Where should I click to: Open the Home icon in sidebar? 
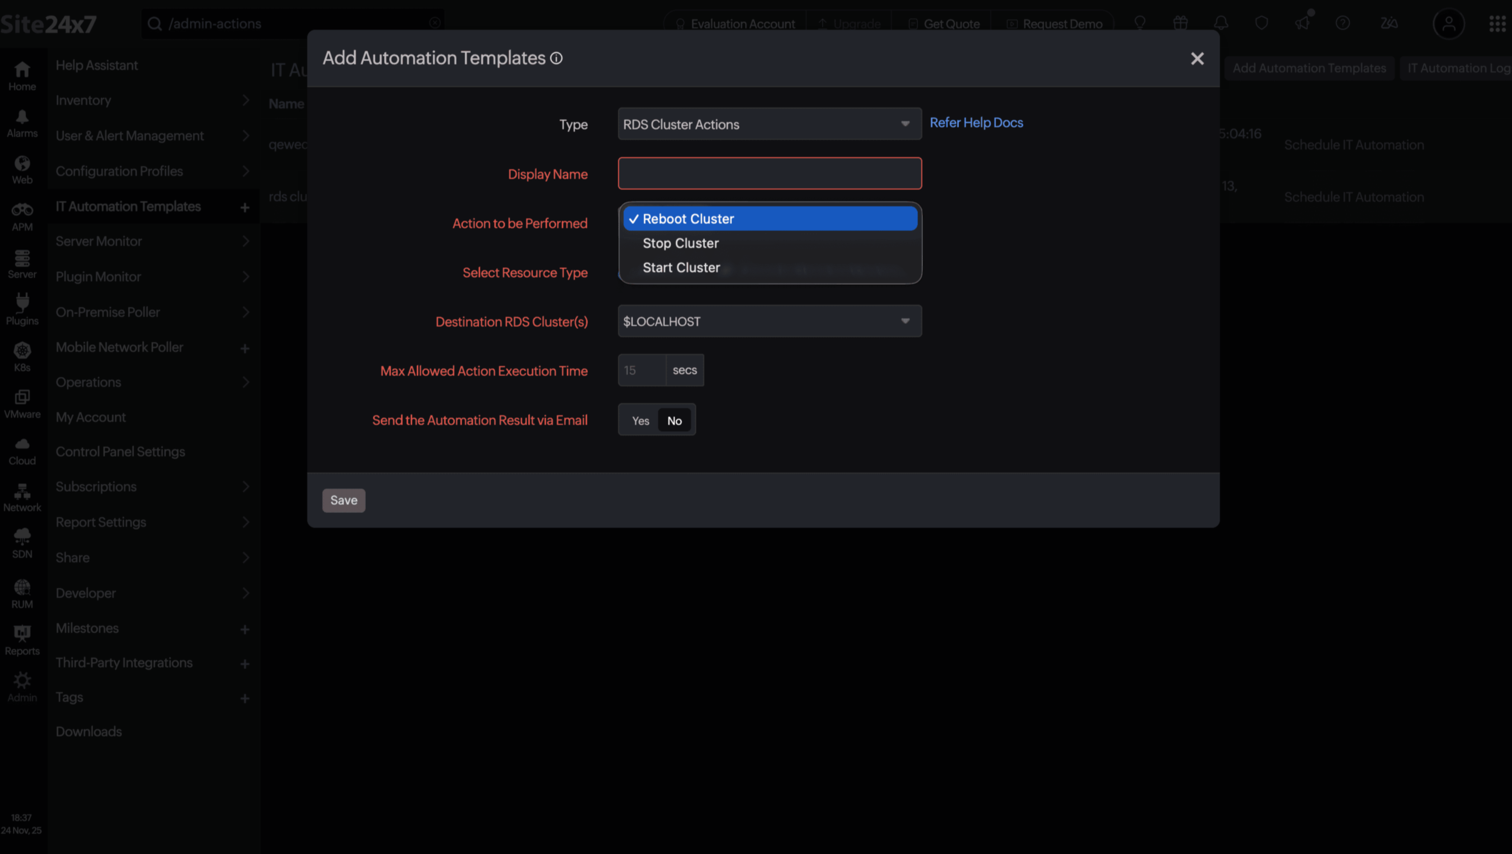point(22,76)
